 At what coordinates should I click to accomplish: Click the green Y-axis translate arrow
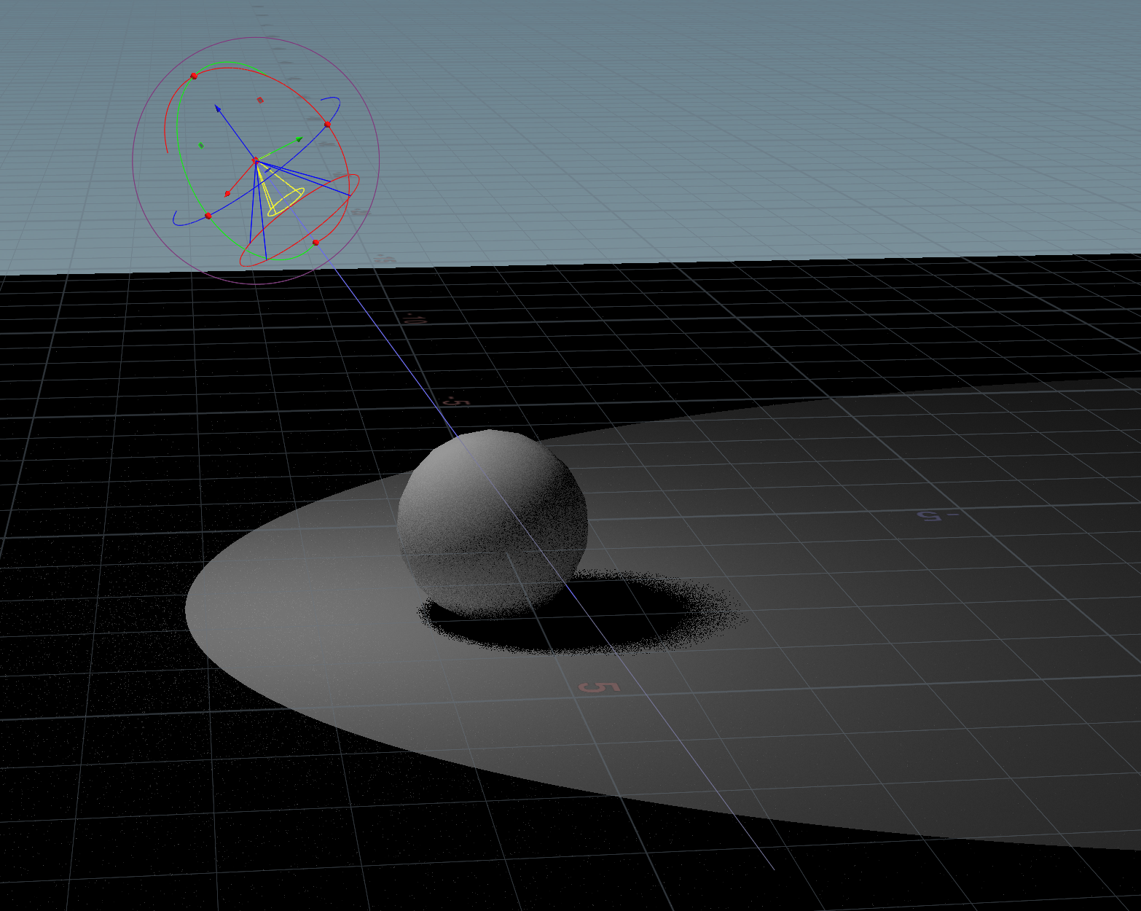tap(298, 138)
